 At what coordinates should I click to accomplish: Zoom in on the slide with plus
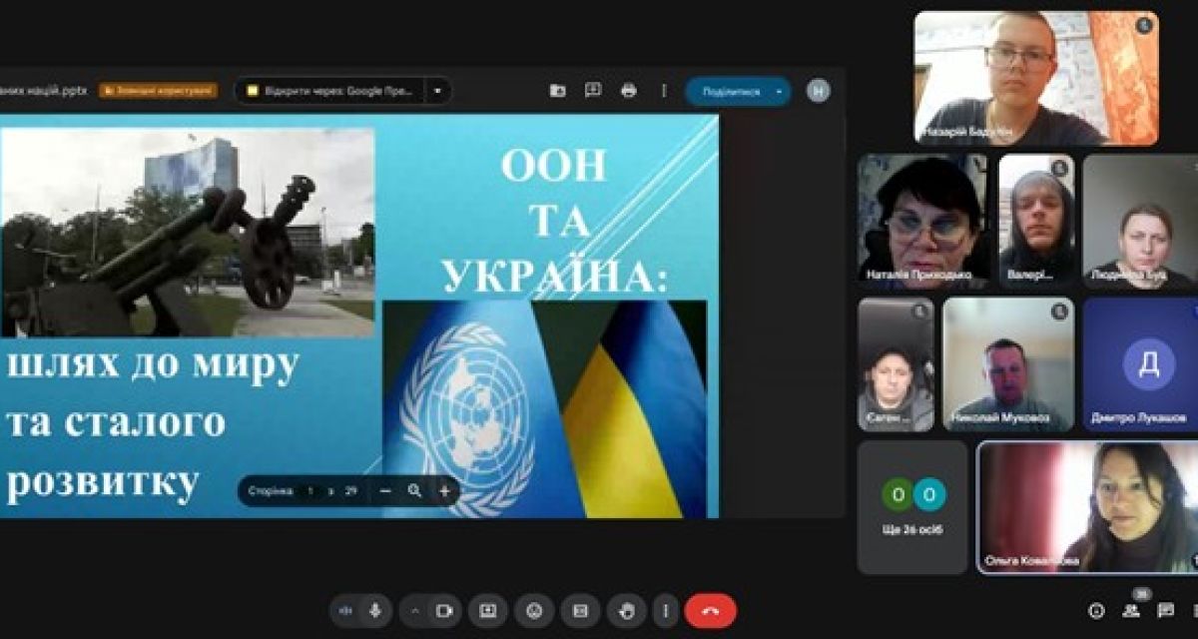444,490
